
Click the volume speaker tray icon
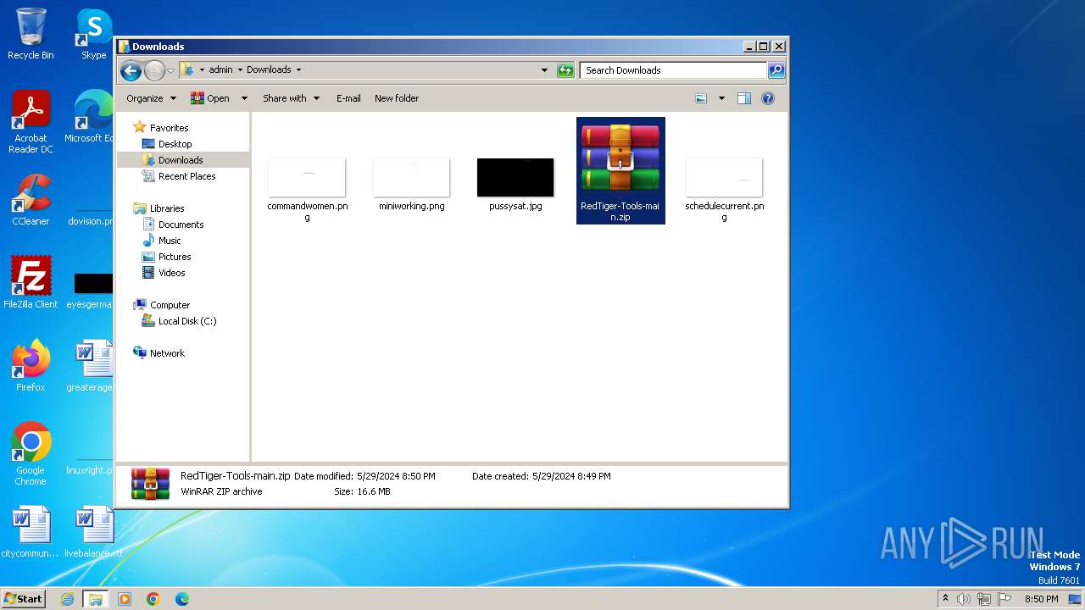coord(964,599)
